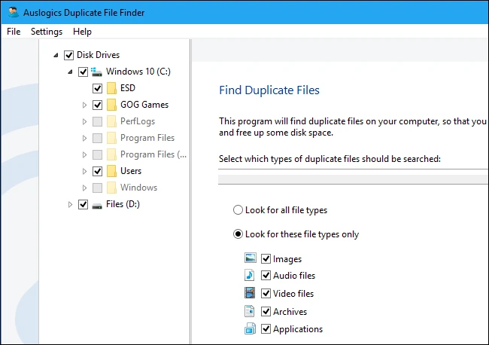Screen dimensions: 489x345
Task: Select the Program Files folder label
Action: pyautogui.click(x=147, y=138)
